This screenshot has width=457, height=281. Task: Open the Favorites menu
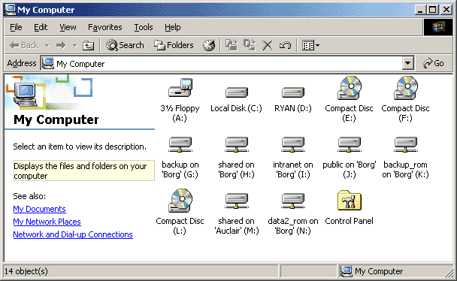(105, 27)
